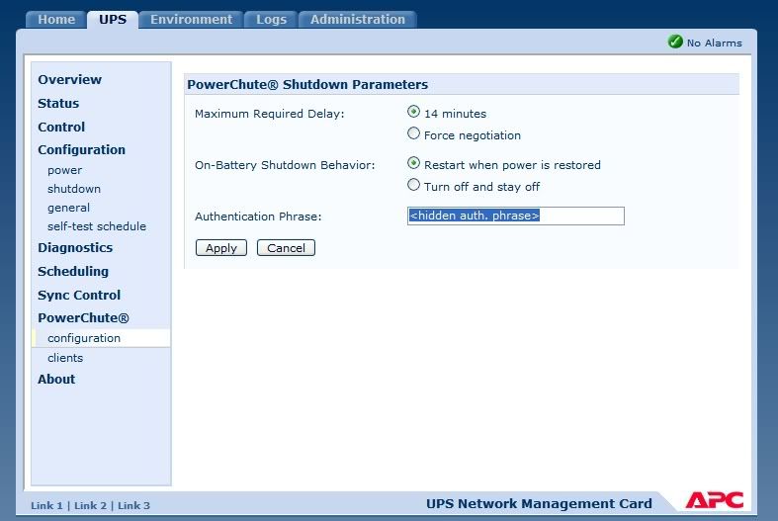Click the Maximum Required Delay label
Screen dimensions: 778x521
(x=270, y=114)
